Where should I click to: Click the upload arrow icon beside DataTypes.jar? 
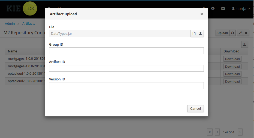(201, 33)
